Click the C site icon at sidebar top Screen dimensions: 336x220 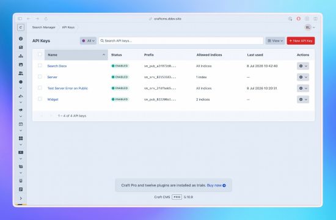tap(21, 28)
